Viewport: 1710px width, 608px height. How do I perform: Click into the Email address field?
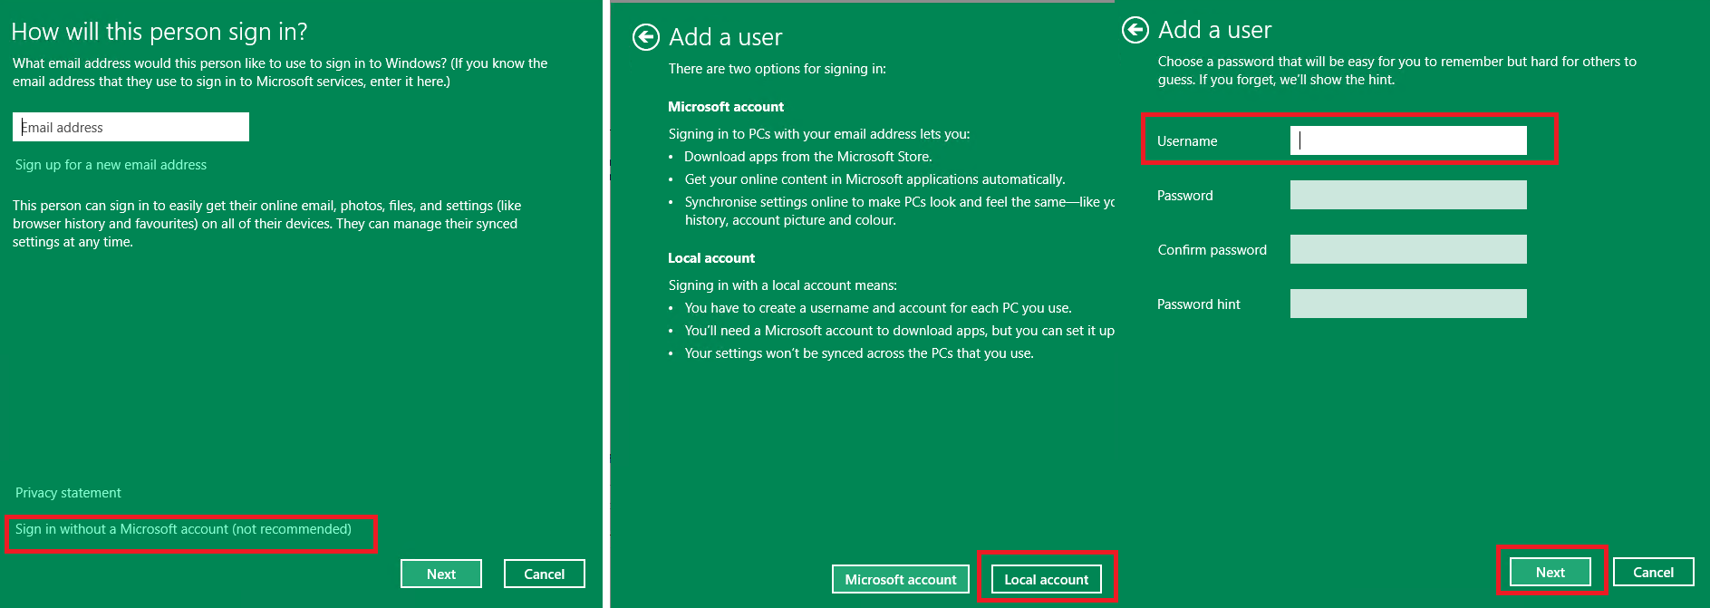tap(130, 127)
